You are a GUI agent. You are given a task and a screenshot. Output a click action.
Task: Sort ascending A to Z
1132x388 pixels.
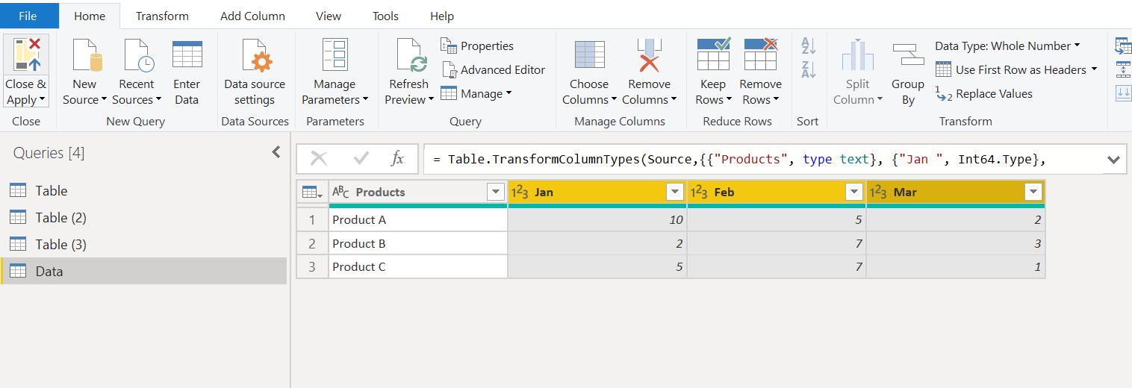[x=808, y=46]
